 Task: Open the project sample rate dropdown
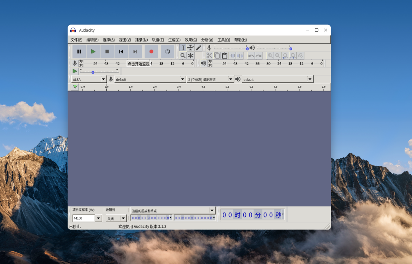coord(98,219)
